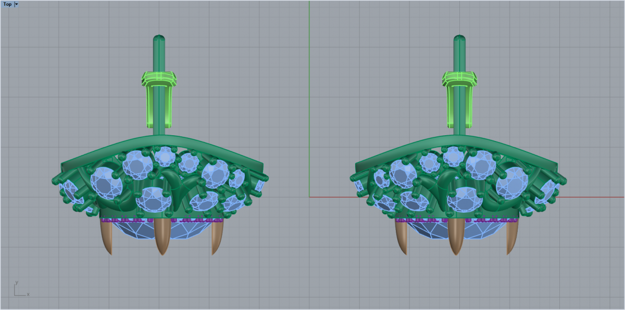Click the Top viewport title label

(x=7, y=4)
